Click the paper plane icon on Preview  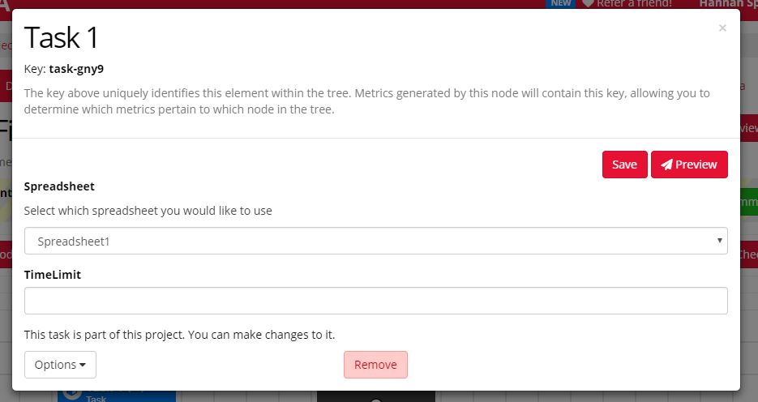pyautogui.click(x=666, y=165)
